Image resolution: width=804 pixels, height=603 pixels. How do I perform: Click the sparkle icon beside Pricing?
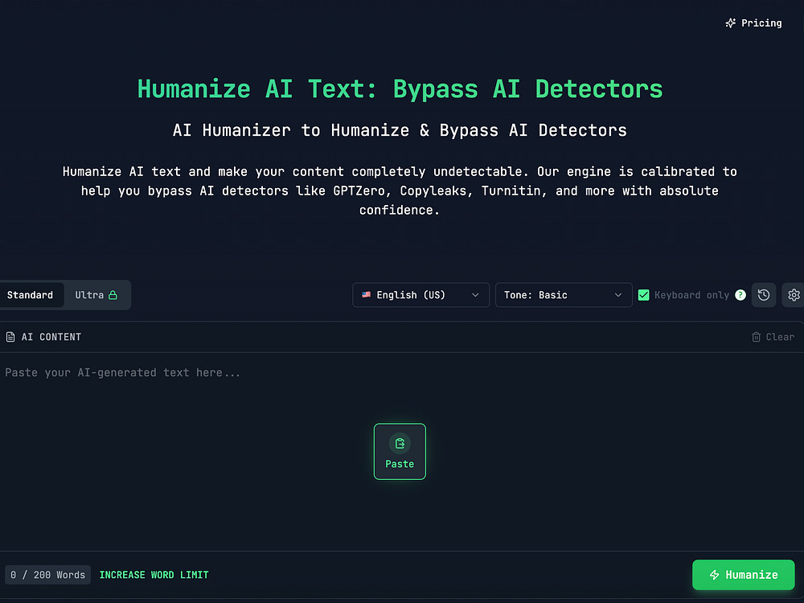click(731, 23)
